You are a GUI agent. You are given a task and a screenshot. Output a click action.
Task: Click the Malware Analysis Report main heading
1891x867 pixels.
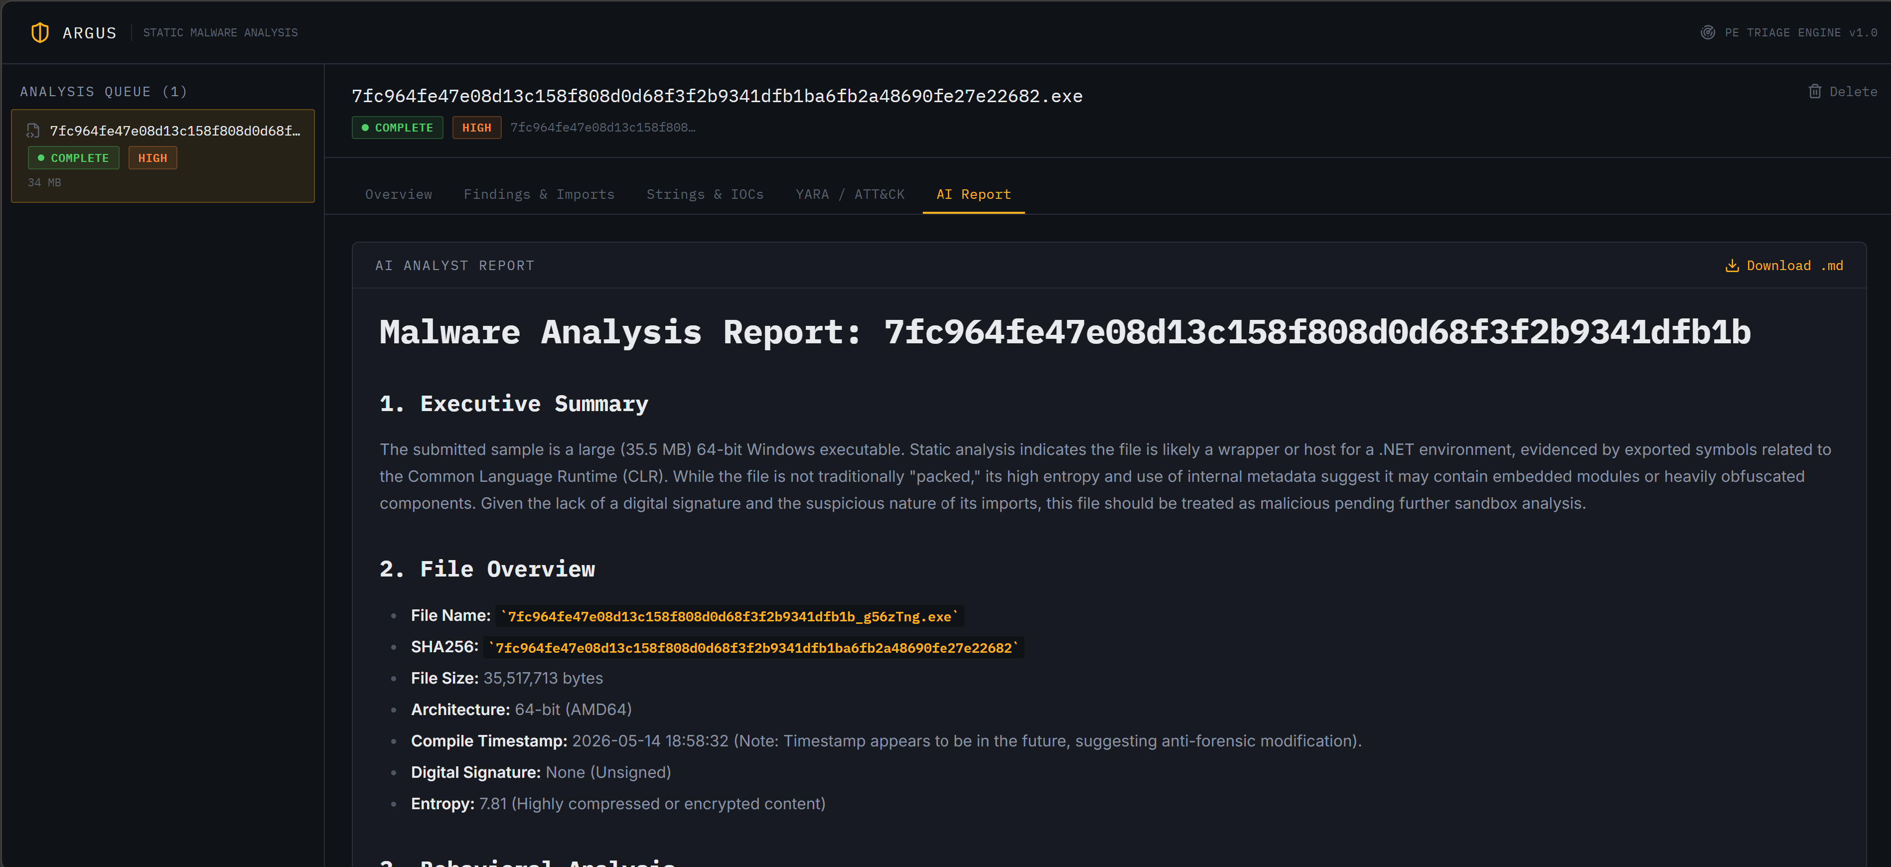point(1065,332)
